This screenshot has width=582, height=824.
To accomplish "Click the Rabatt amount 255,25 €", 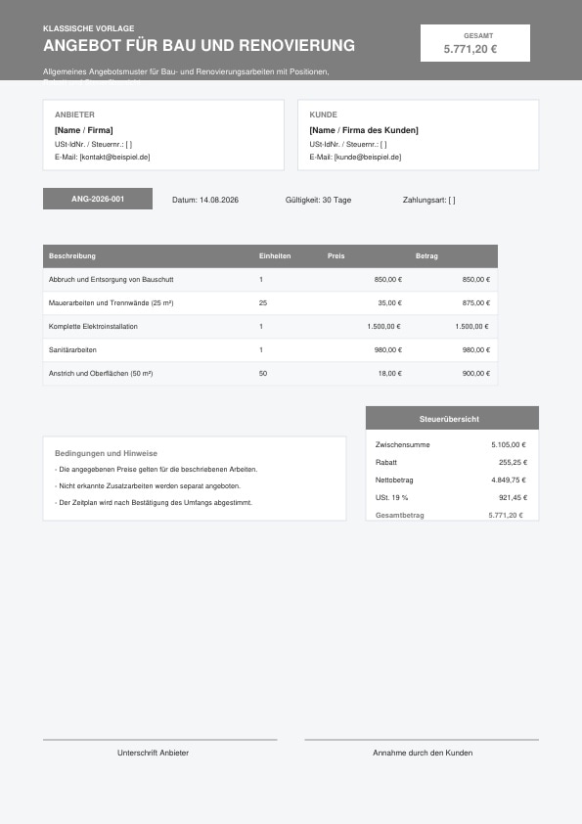I will (514, 463).
